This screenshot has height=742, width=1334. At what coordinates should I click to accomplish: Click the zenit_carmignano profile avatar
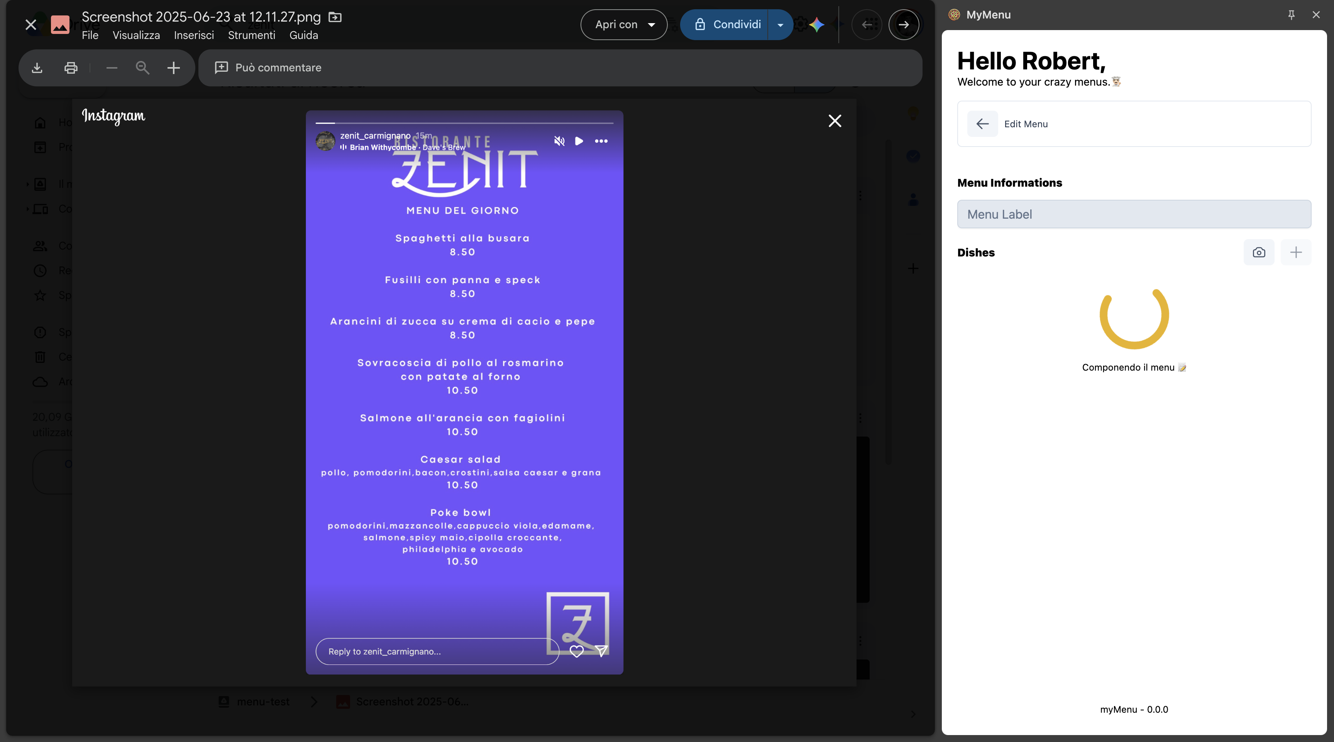click(x=325, y=141)
